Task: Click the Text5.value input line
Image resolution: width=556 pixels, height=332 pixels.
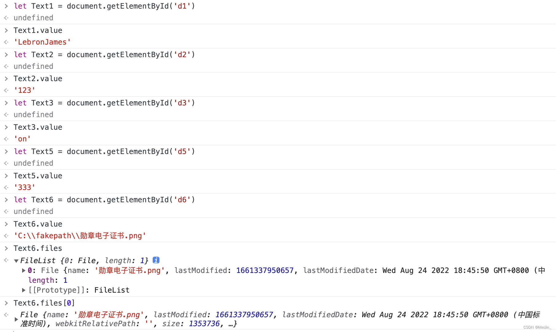Action: coord(38,176)
